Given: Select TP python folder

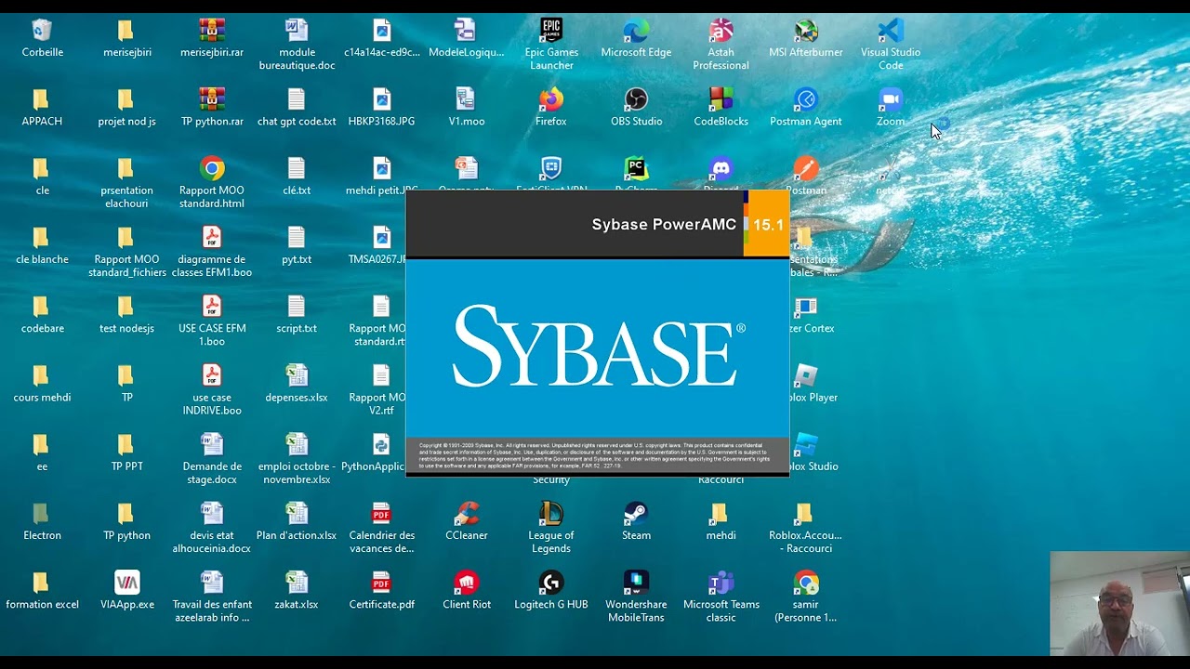Looking at the screenshot, I should click(127, 521).
